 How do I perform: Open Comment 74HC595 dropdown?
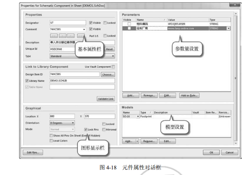[84, 29]
